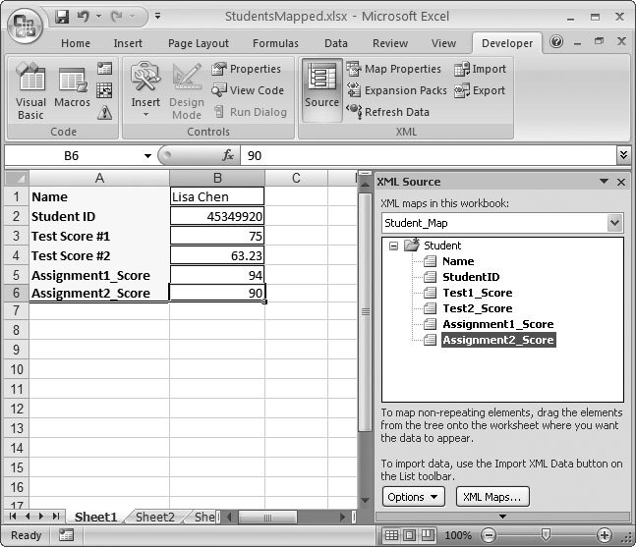
Task: Collapse the Student tree node
Action: [393, 246]
